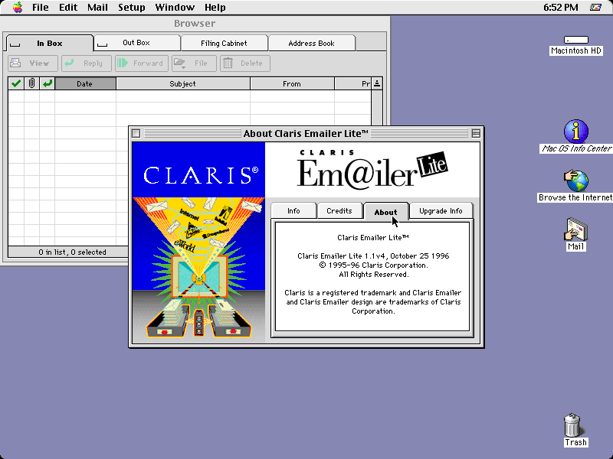Open the Address Book tab
Viewport: 613px width, 459px height.
[x=312, y=44]
